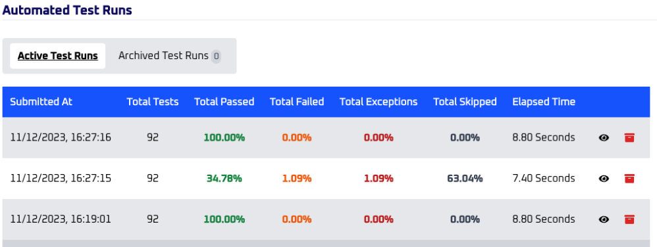Select the 11/12/2023, 16:19:01 row timestamp
This screenshot has width=657, height=247.
(x=61, y=219)
